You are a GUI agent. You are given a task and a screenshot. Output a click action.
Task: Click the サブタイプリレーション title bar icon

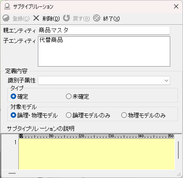coord(7,6)
